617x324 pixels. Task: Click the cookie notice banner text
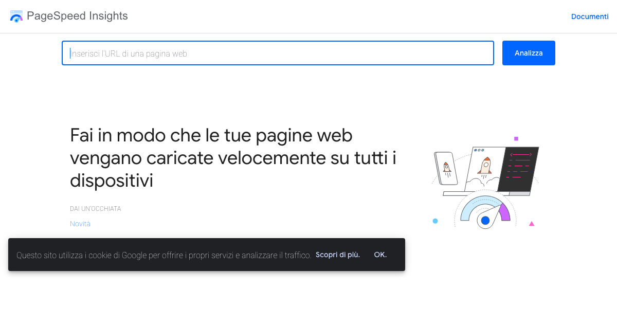pyautogui.click(x=164, y=255)
